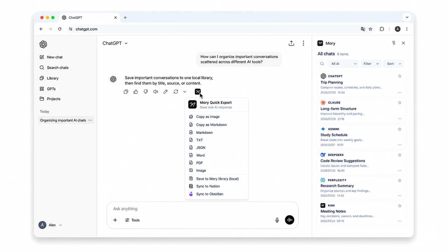
Task: Select Sync to Notion
Action: (216, 186)
